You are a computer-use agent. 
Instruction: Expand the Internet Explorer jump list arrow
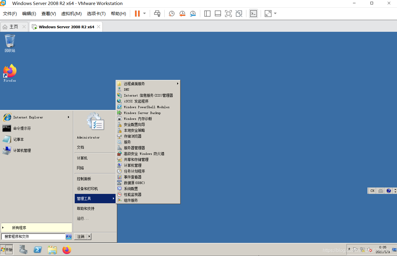[69, 117]
